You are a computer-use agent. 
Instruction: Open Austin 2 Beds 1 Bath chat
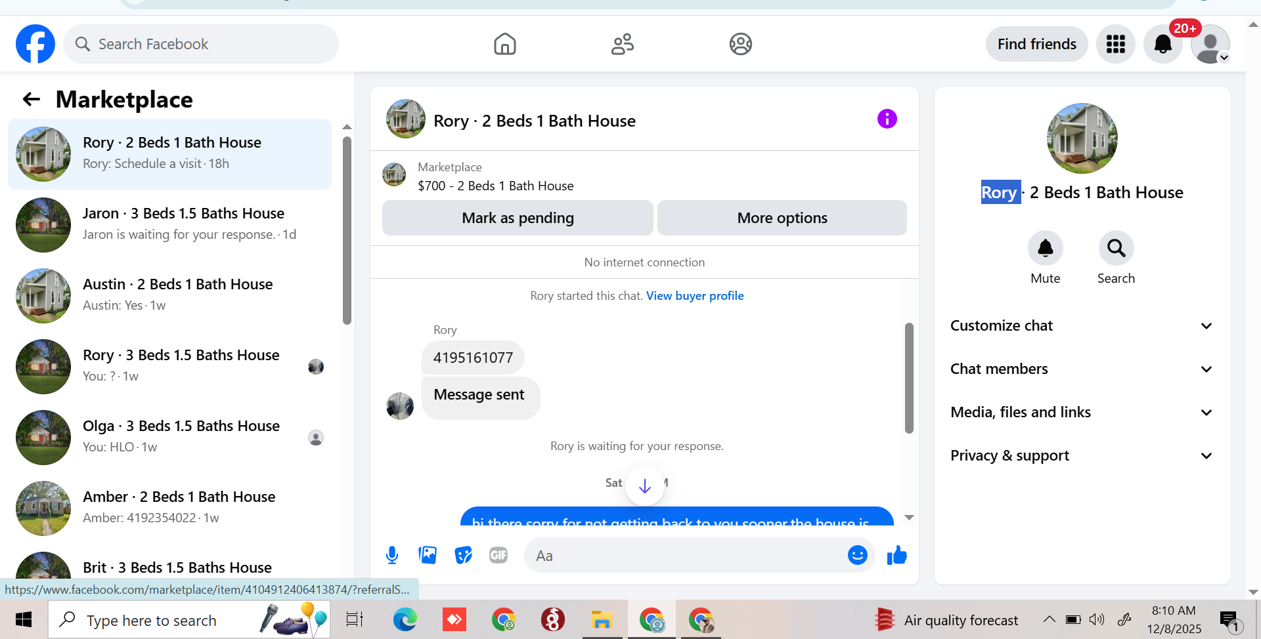(169, 296)
